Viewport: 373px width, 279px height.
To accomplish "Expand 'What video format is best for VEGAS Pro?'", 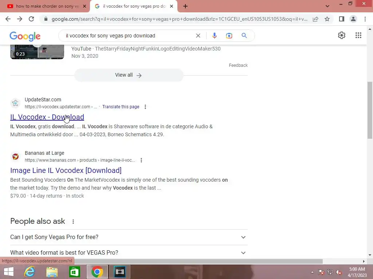I will click(x=129, y=253).
